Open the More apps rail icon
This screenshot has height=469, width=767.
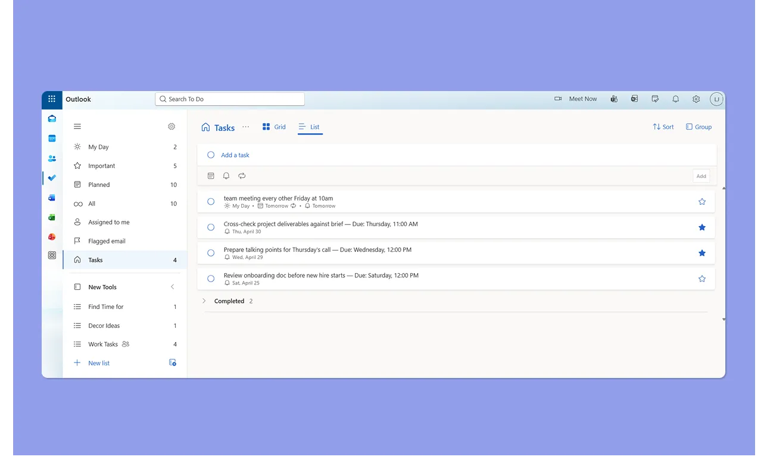[x=52, y=255]
